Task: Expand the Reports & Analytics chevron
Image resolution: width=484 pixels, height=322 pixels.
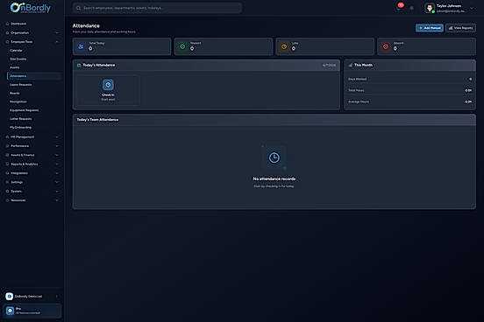Action: (57, 164)
